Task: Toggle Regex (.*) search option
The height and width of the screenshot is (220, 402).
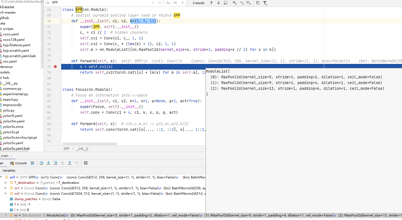Action: (182, 3)
